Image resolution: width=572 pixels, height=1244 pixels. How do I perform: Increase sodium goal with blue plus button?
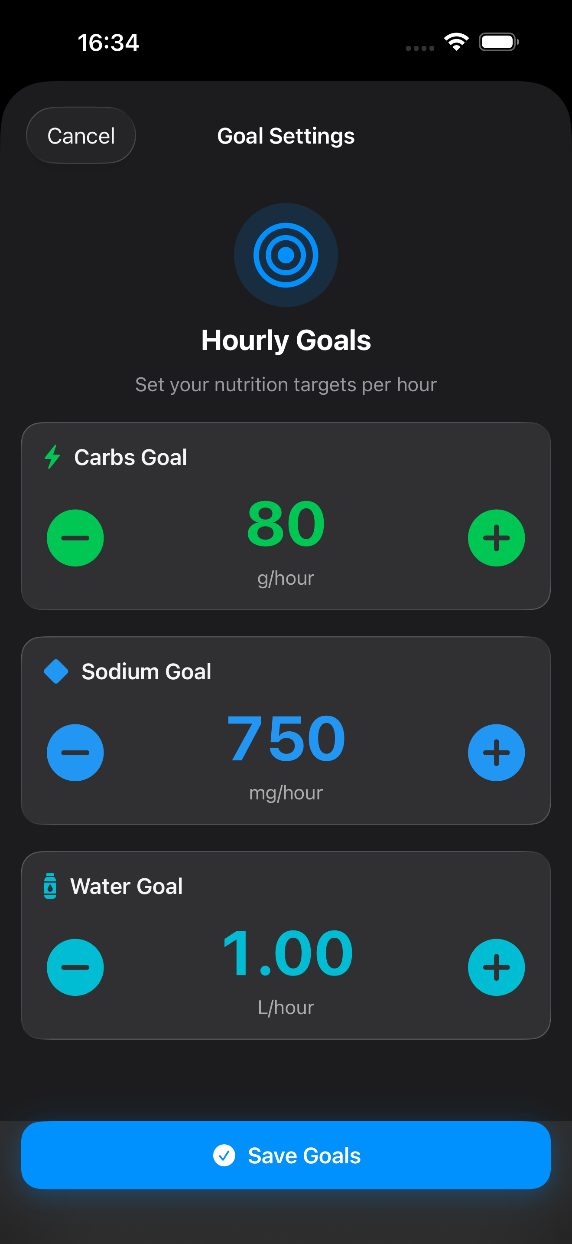click(496, 753)
